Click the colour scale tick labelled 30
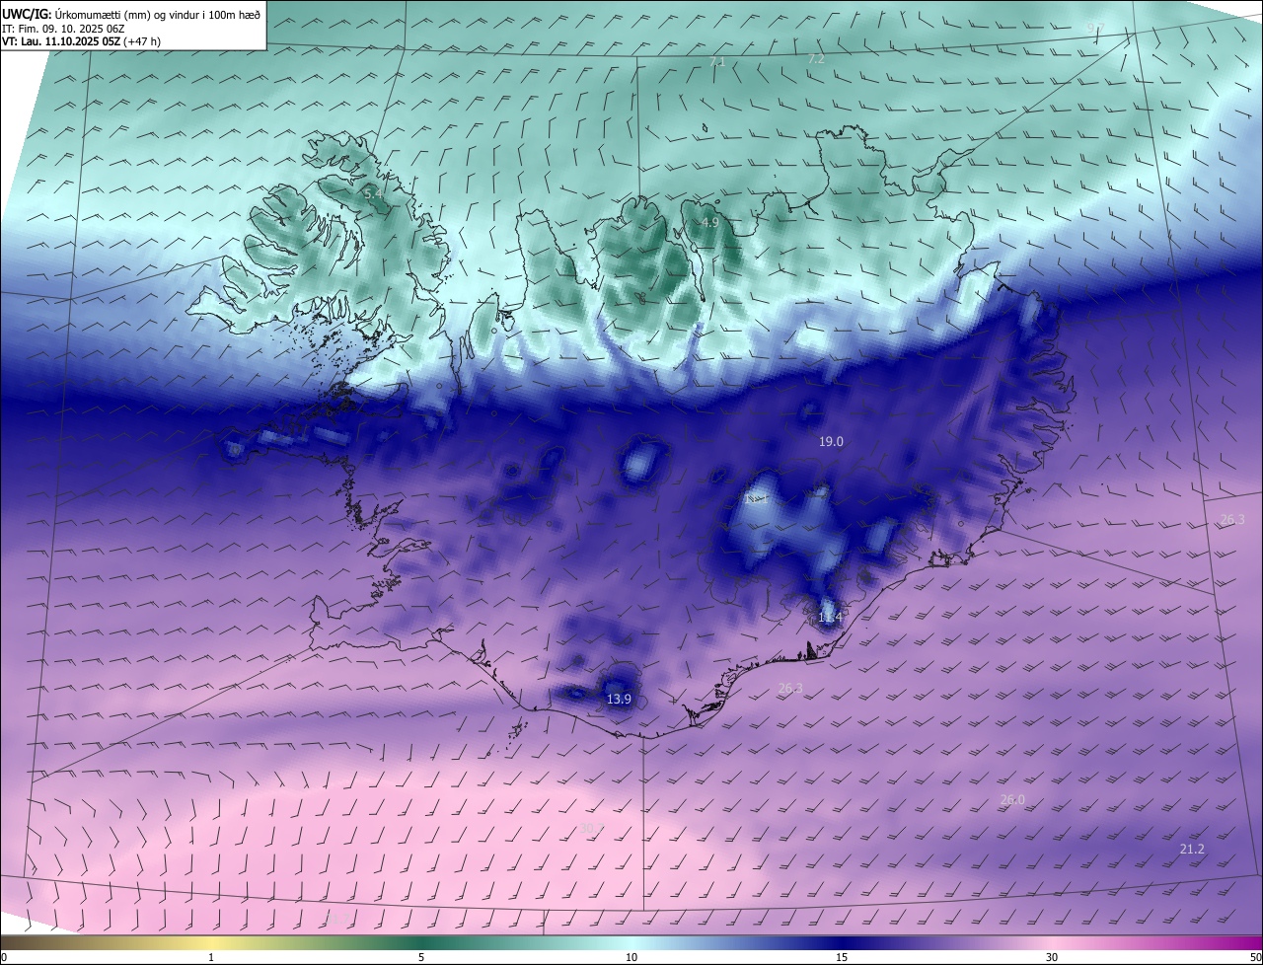This screenshot has width=1263, height=965. pyautogui.click(x=1052, y=957)
